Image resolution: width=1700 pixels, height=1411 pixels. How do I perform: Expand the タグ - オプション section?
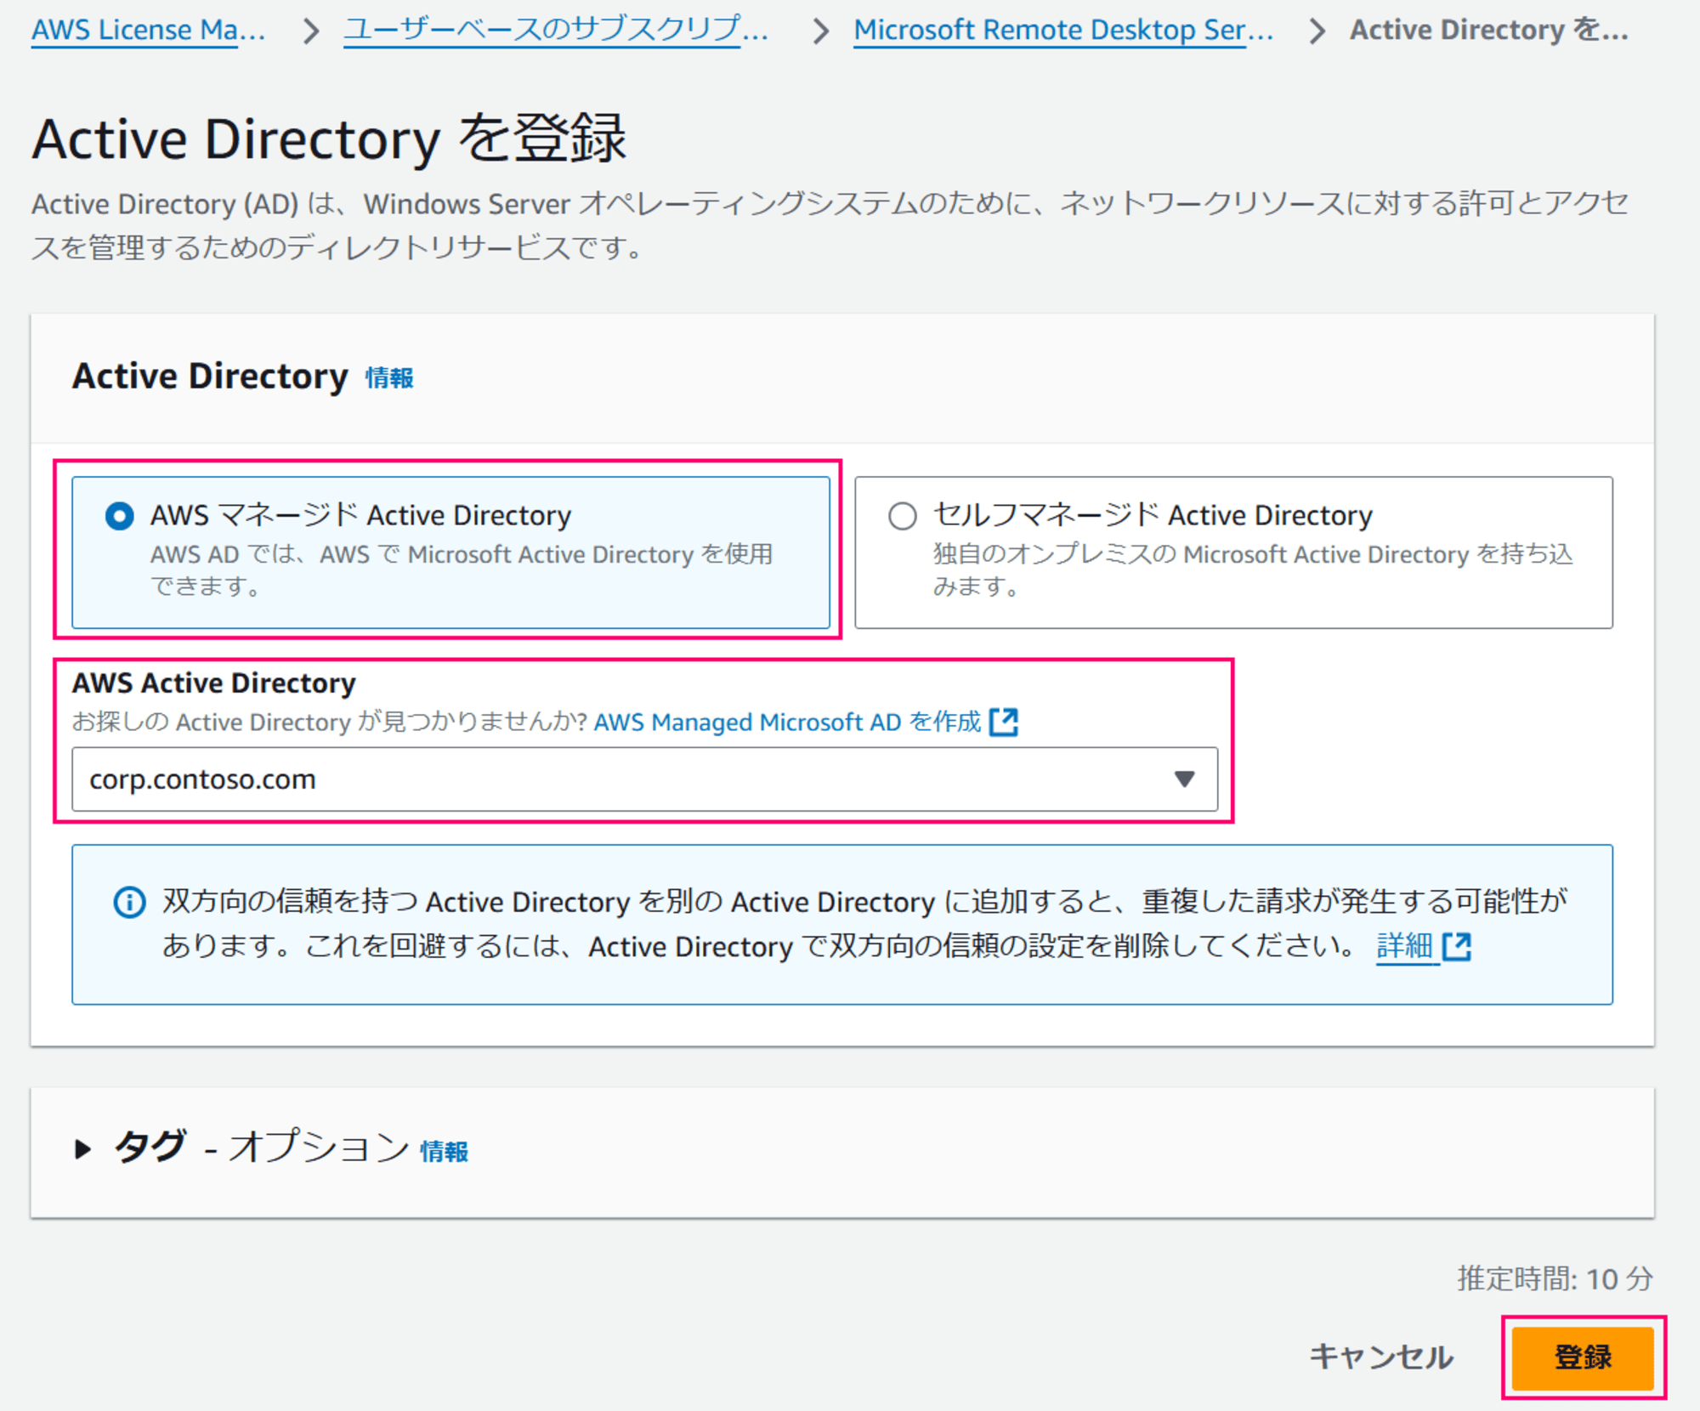[82, 1149]
